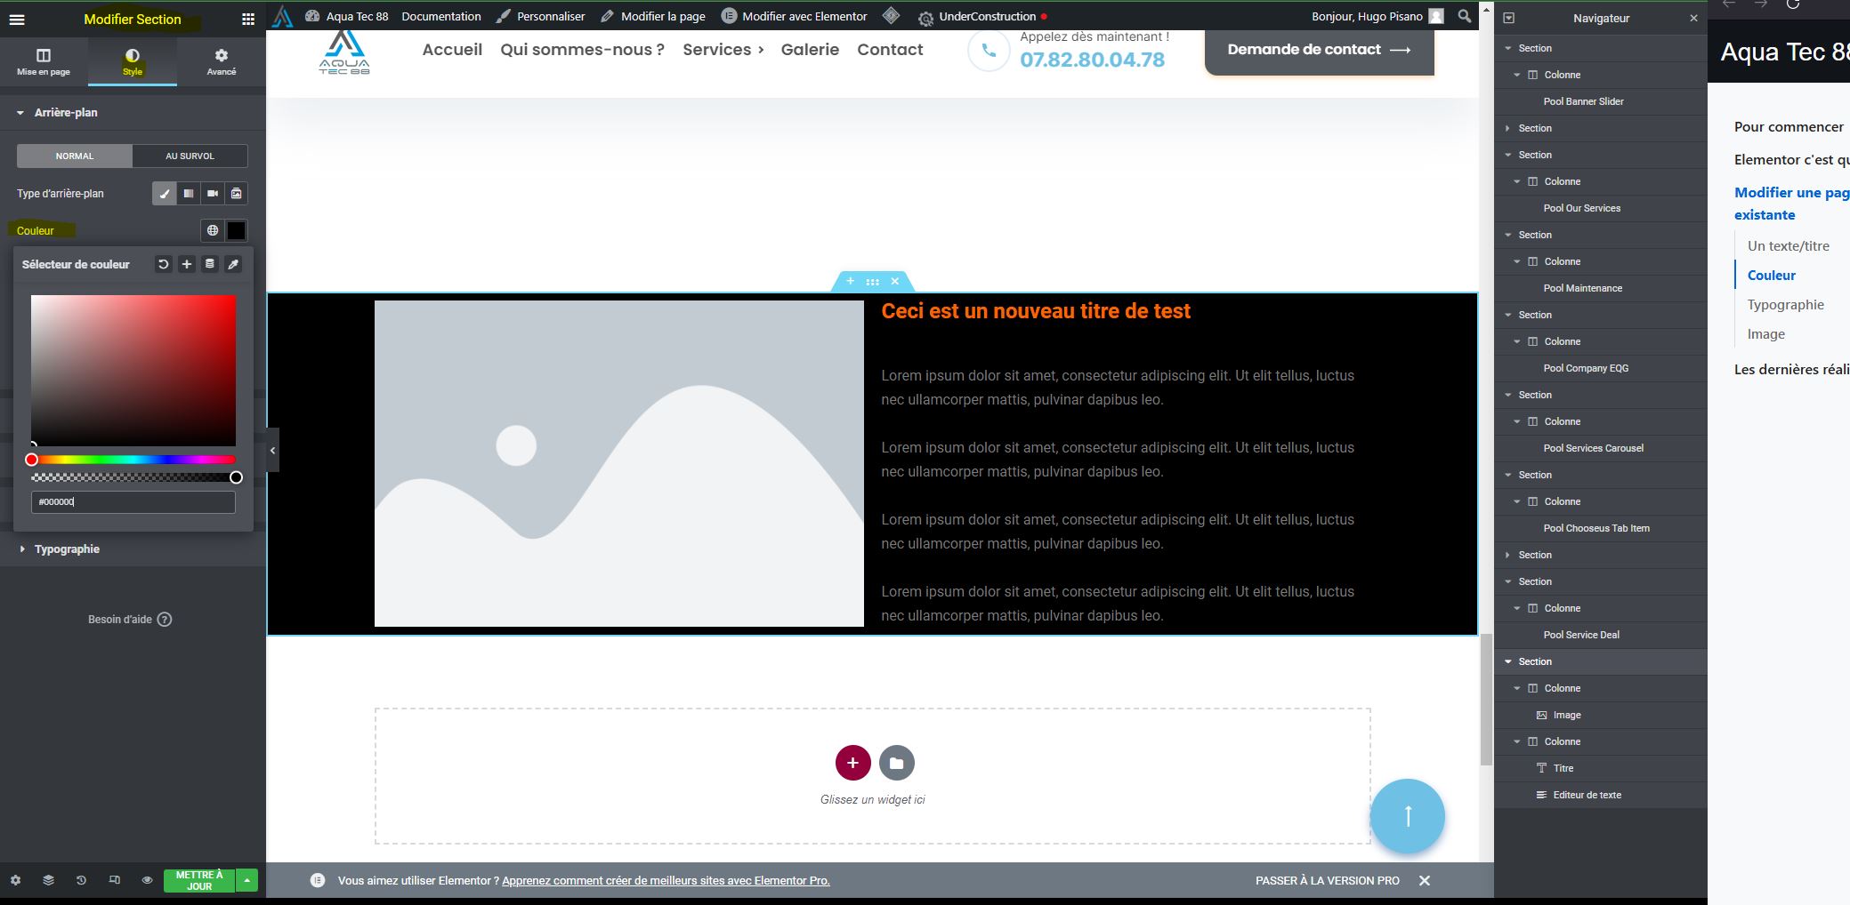This screenshot has height=905, width=1850.
Task: Collapse the Arrière-plan section
Action: [x=66, y=113]
